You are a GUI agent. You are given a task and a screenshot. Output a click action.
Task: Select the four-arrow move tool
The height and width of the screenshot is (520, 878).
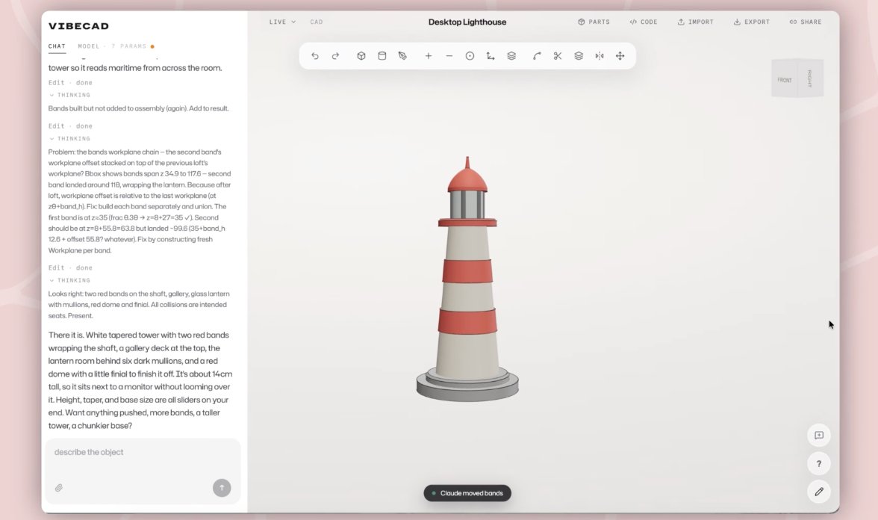(620, 56)
